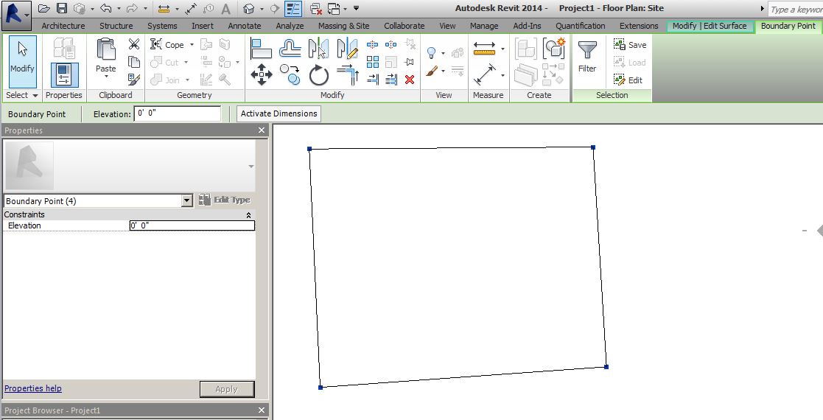Toggle Thin Lines in quick access toolbar
823x420 pixels.
293,9
